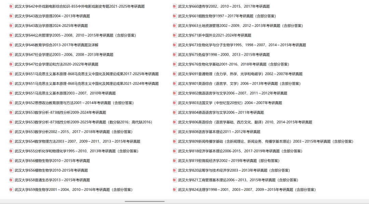Open file name 武汉大学806英语综合 (语言学基础、西方文化、翻译)
The width and height of the screenshot is (369, 204).
click(245, 122)
